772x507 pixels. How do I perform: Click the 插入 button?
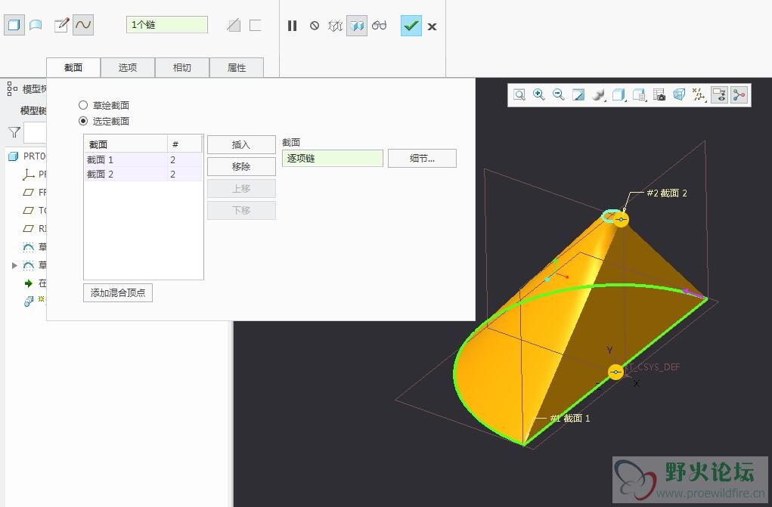click(241, 145)
